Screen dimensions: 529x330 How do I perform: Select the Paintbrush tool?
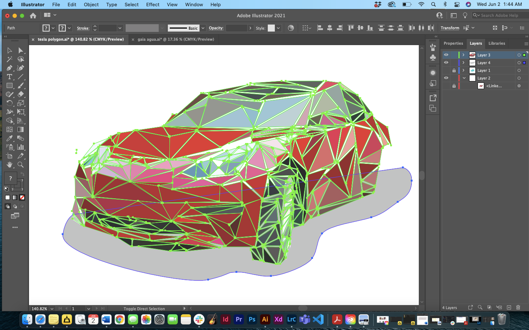pos(21,85)
